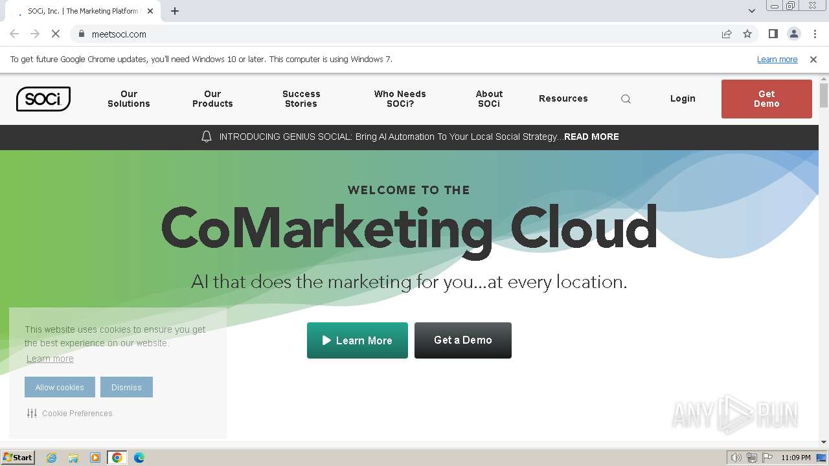Open the Who Needs SOCi? menu
Image resolution: width=829 pixels, height=466 pixels.
coord(400,99)
